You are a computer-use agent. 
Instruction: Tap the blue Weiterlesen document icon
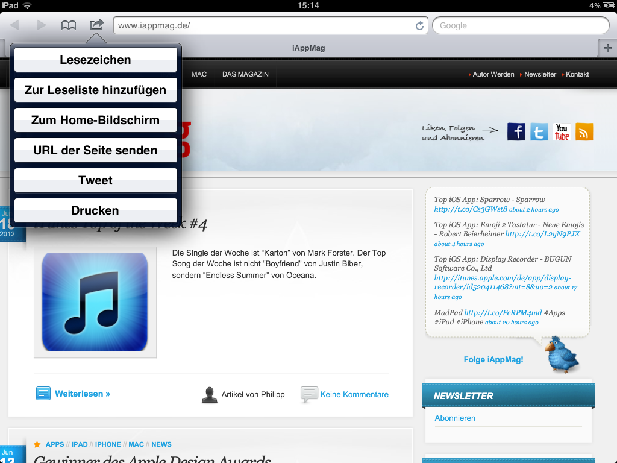point(43,393)
